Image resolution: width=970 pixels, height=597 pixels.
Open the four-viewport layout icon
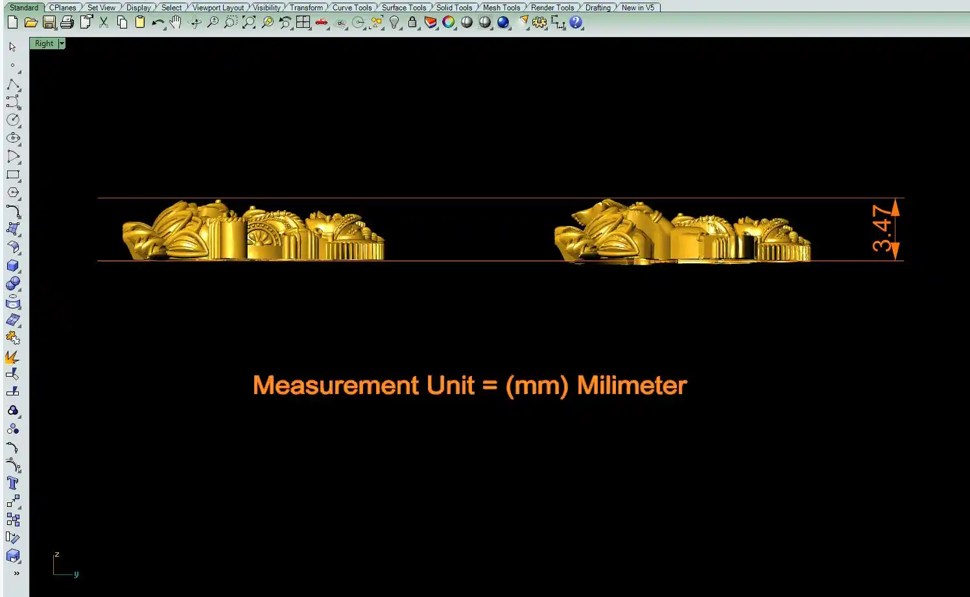tap(303, 23)
